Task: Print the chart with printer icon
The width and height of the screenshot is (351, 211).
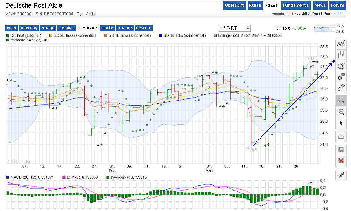Action: [341, 136]
